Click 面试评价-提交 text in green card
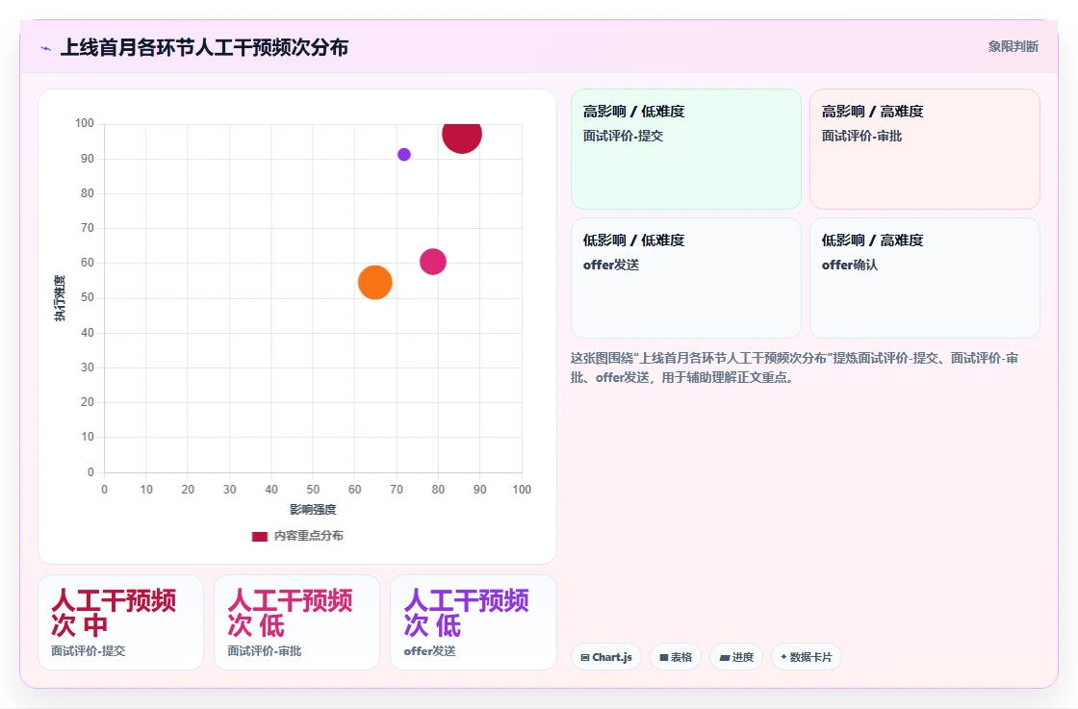Viewport: 1078px width, 709px height. [x=623, y=136]
